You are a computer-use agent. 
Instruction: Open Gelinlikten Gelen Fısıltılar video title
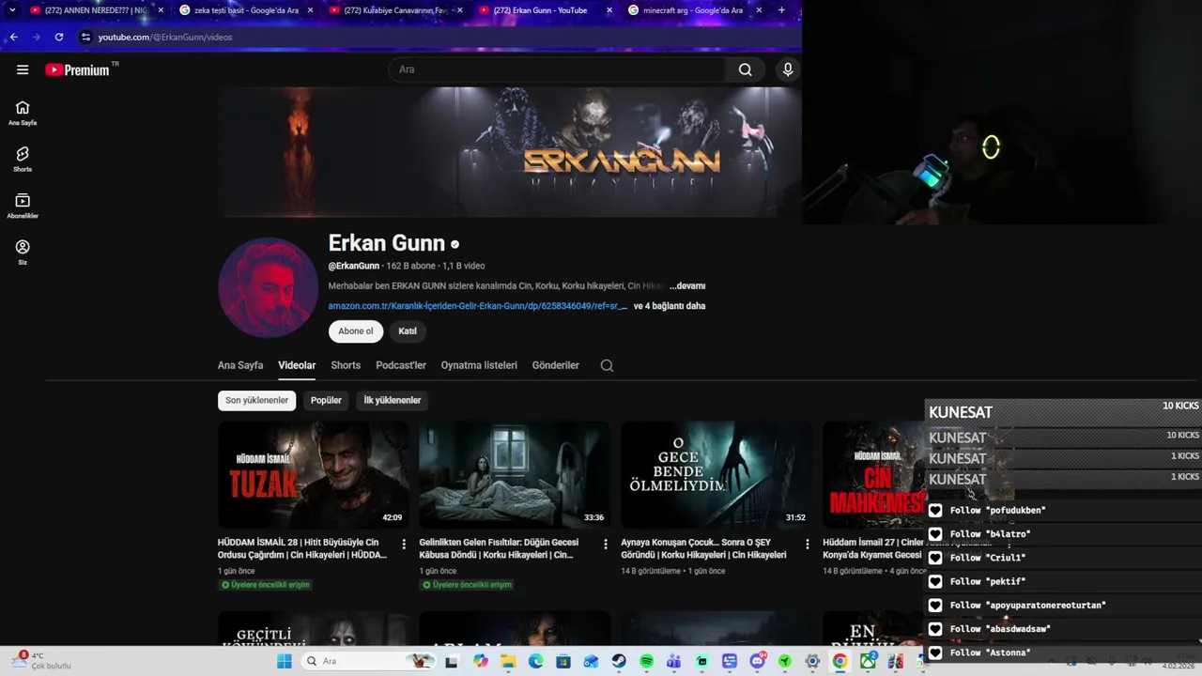499,548
